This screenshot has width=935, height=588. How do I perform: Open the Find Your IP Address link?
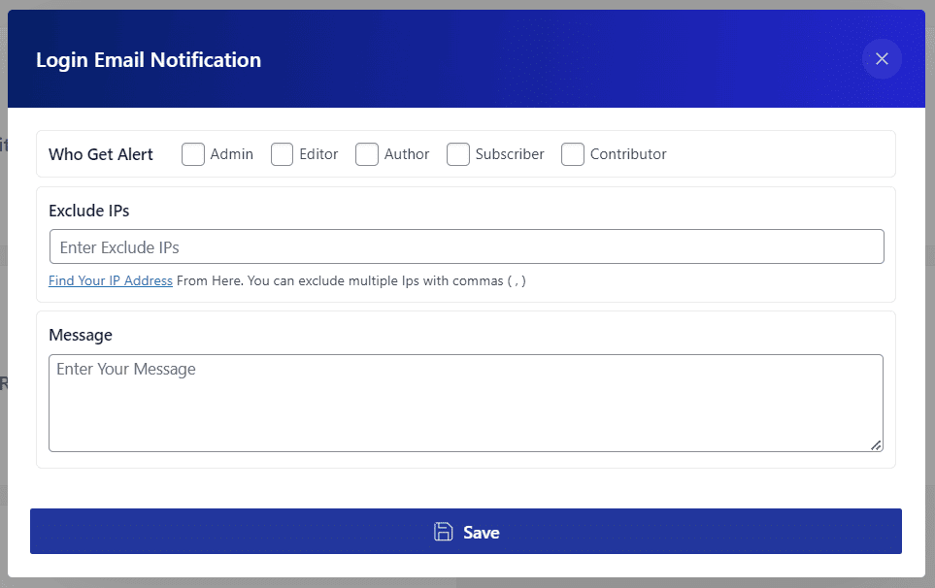pos(111,281)
